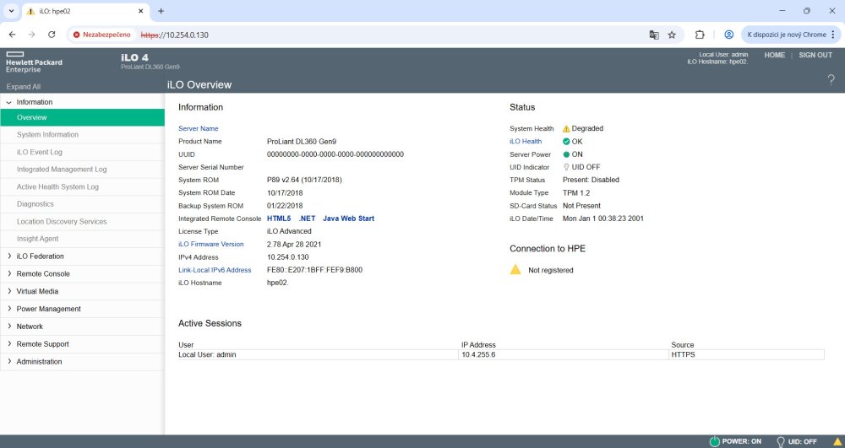This screenshot has width=845, height=448.
Task: Expand the iLO Federation menu section
Action: pyautogui.click(x=40, y=256)
